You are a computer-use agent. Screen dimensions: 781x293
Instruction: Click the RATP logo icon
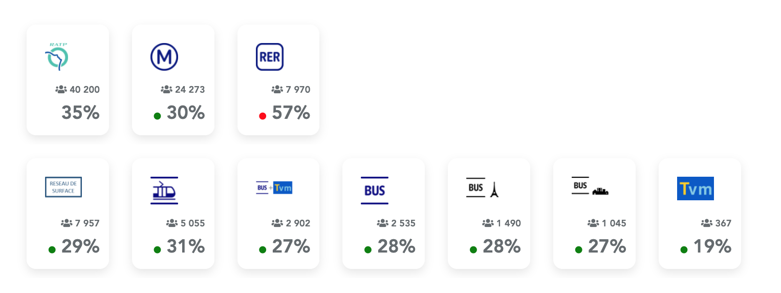(57, 57)
